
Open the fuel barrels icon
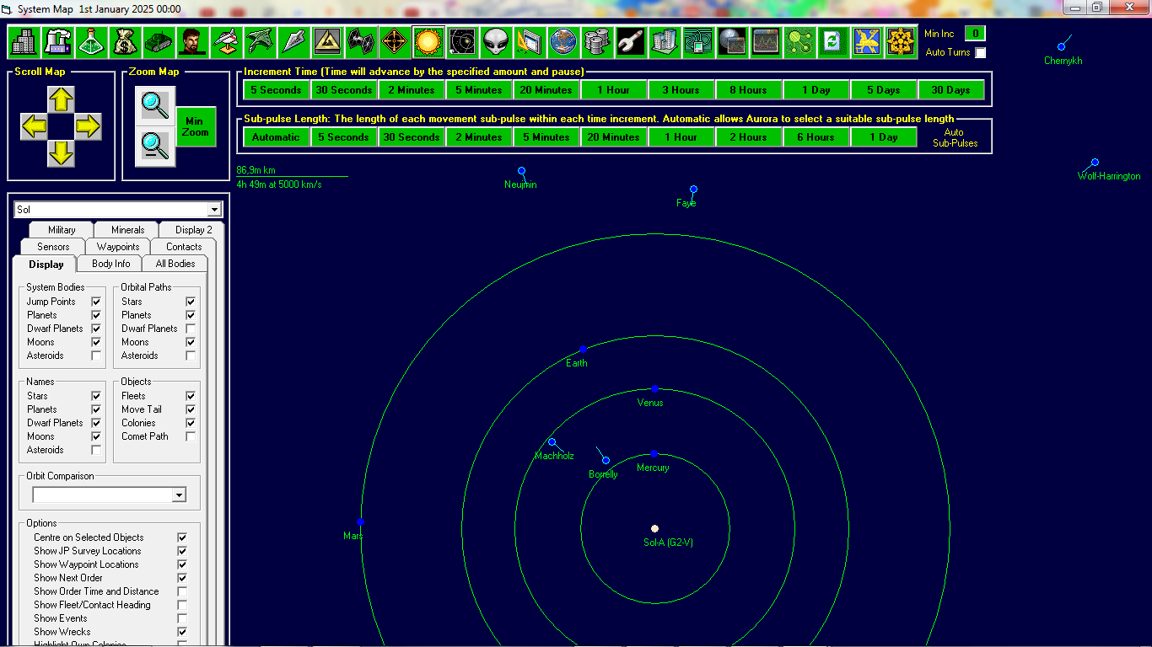coord(598,40)
